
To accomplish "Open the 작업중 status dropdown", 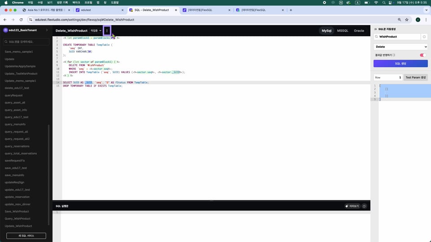I will pos(96,30).
